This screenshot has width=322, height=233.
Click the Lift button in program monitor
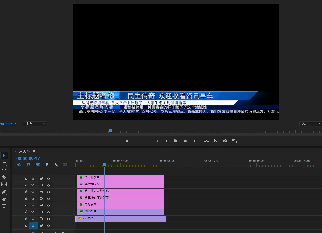point(206,141)
